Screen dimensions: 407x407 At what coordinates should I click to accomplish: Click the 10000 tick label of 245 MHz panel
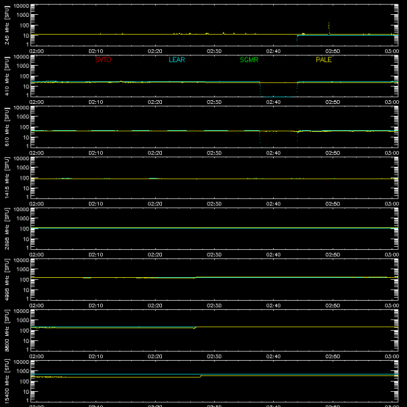(x=21, y=6)
